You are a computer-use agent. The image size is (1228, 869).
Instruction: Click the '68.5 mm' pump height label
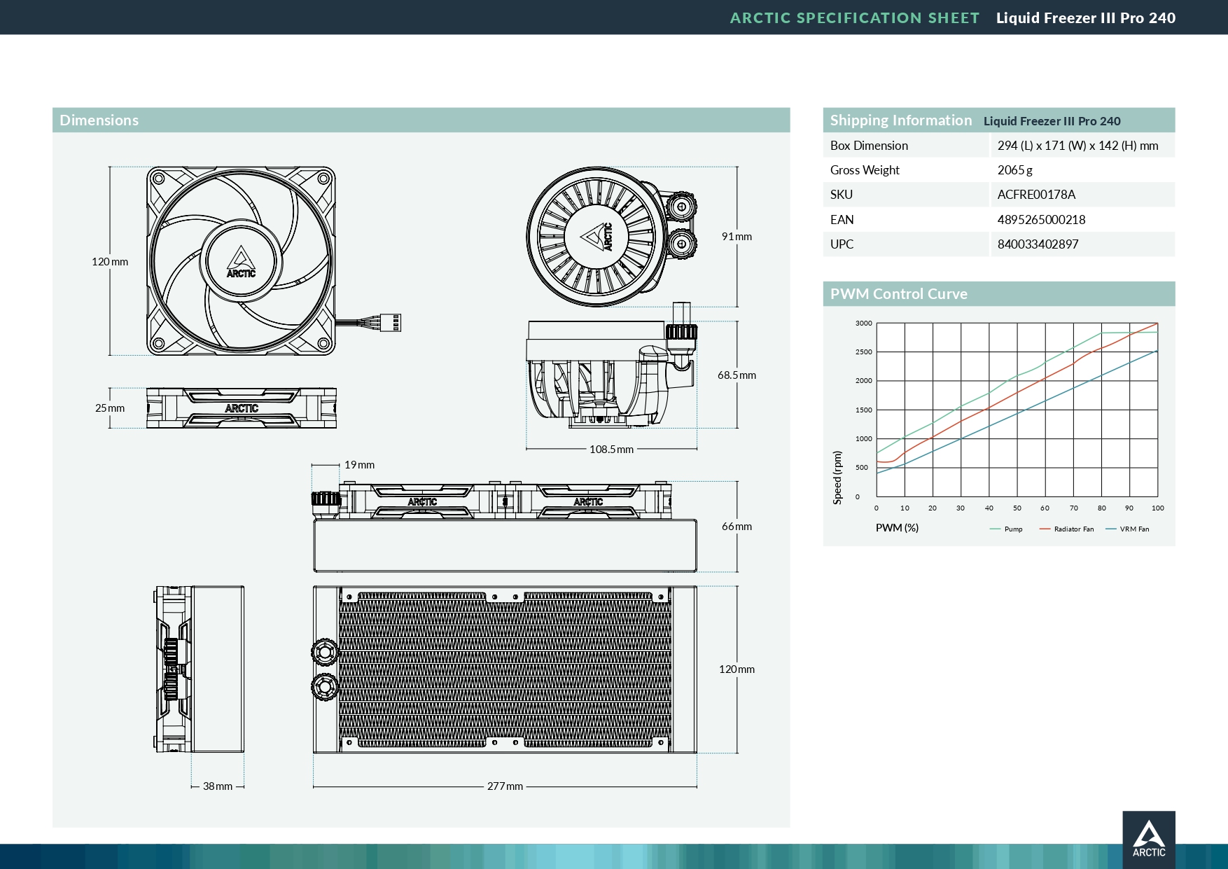[x=737, y=375]
